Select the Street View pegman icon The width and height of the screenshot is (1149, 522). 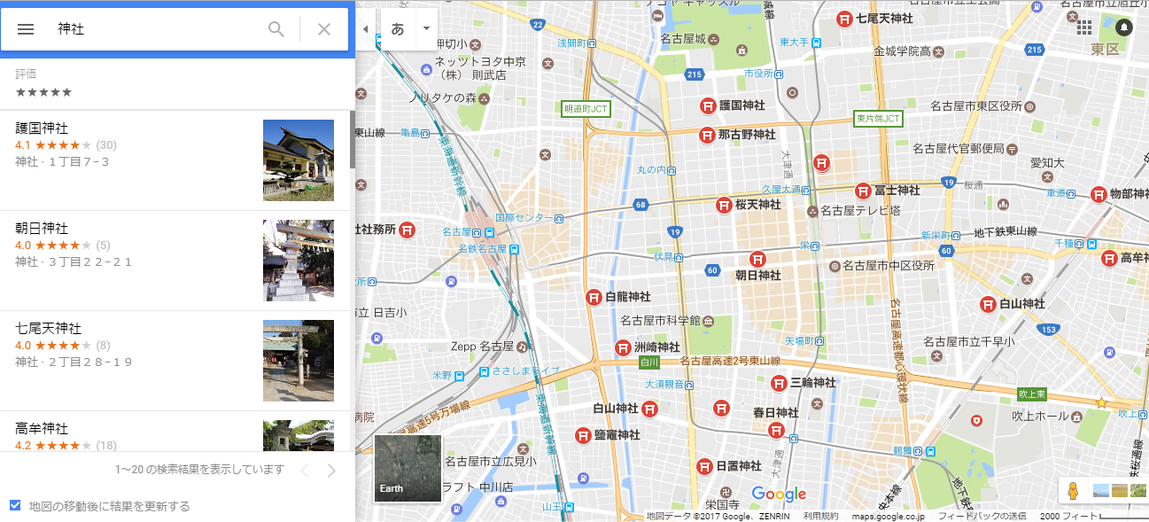point(1073,490)
